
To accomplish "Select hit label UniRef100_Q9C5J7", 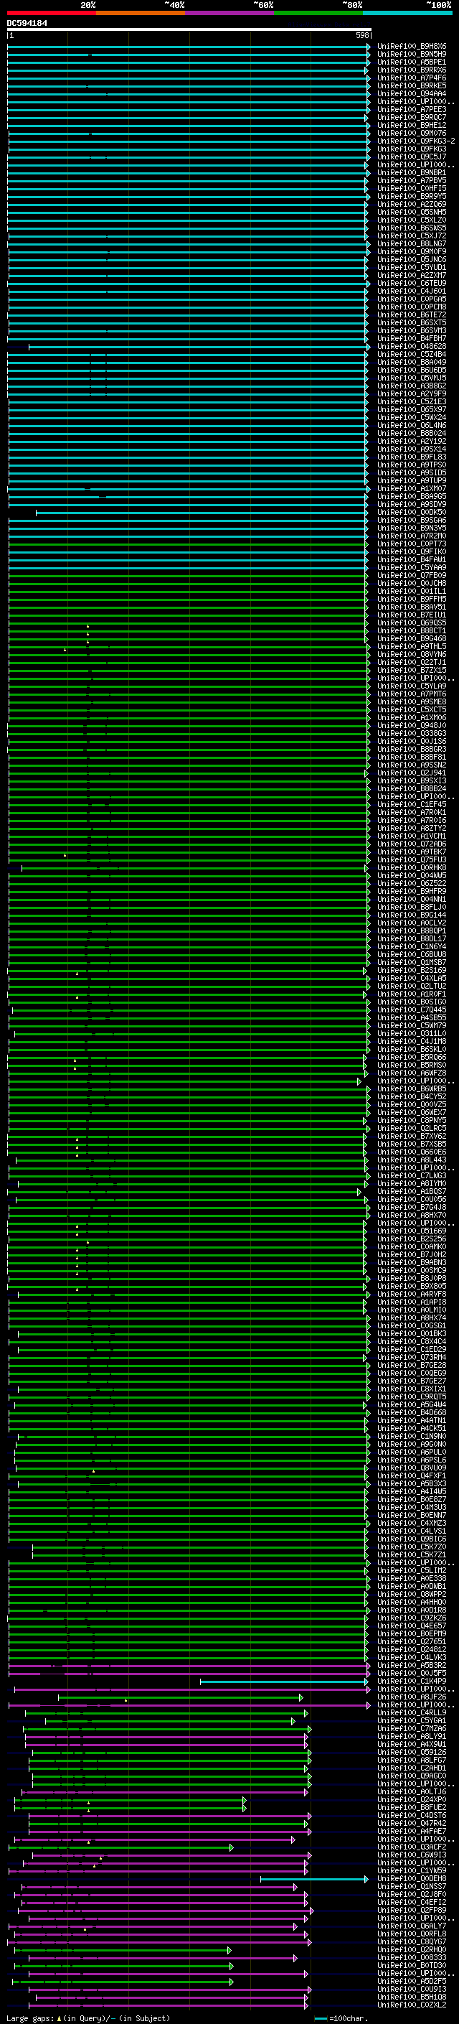I will point(412,157).
